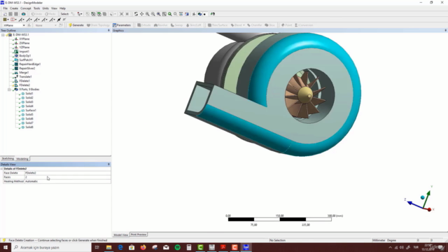
Task: Click the Rotate view tool icon
Action: point(136,14)
